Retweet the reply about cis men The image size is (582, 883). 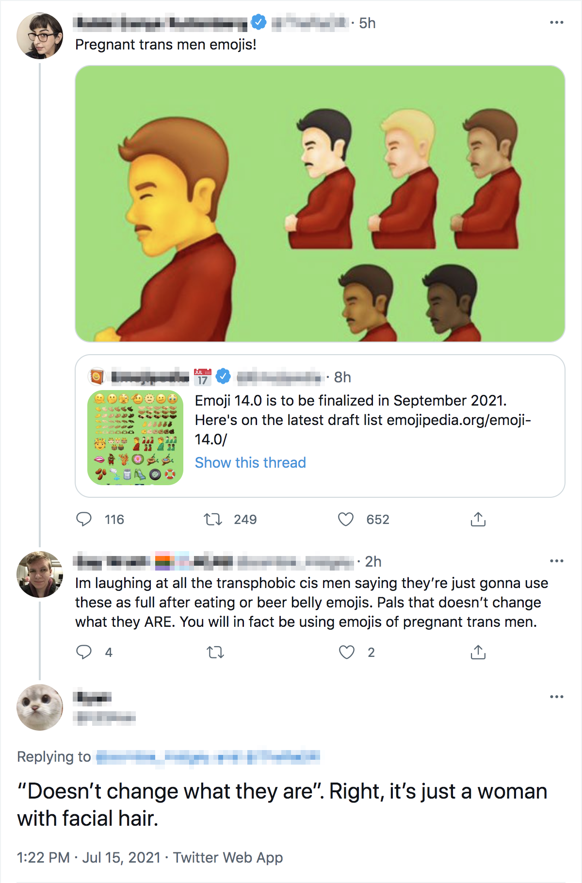point(215,652)
